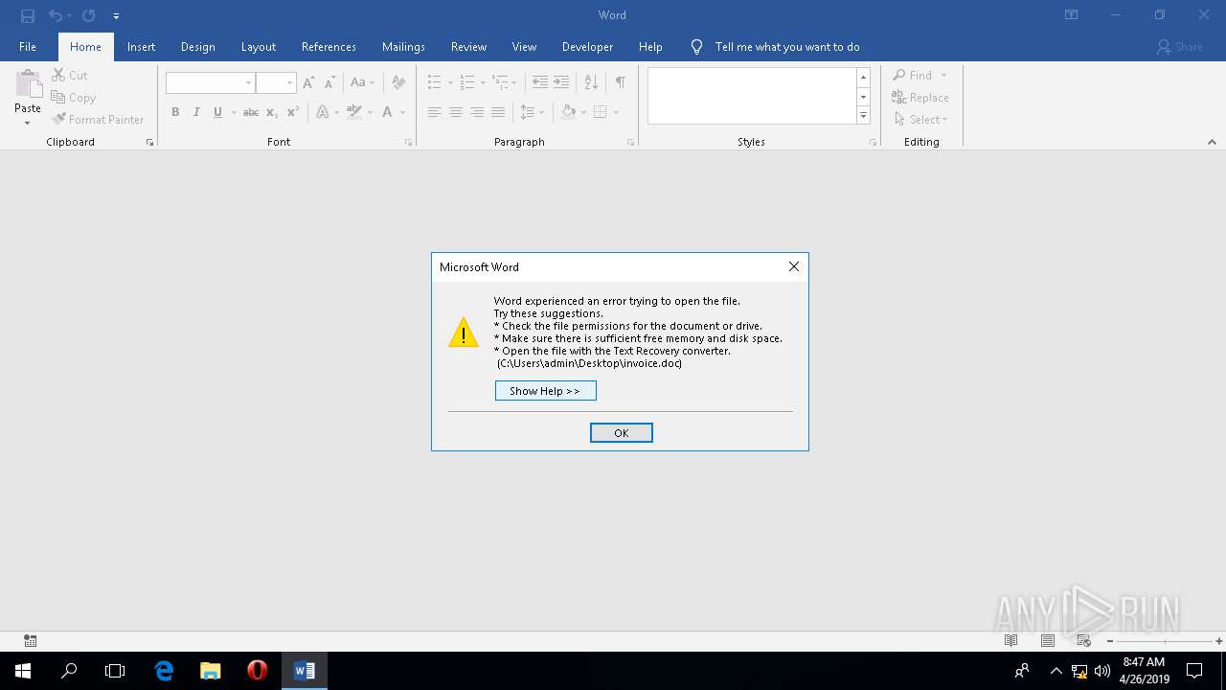Open the Change Case dropdown
Viewport: 1226px width, 690px height.
tap(362, 82)
